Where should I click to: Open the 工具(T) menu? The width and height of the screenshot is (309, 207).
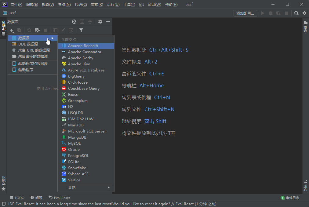click(x=129, y=4)
